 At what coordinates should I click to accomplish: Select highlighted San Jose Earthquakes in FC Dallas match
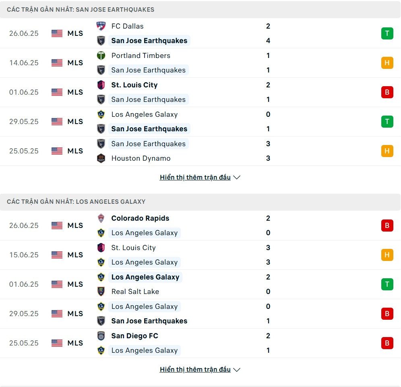pyautogui.click(x=149, y=41)
